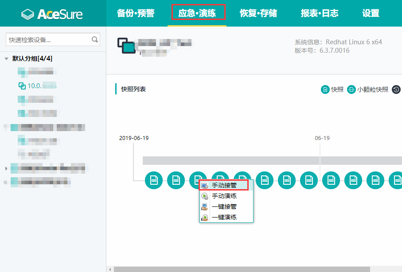The width and height of the screenshot is (402, 272).
Task: Click the AceSure logo icon
Action: 27,13
